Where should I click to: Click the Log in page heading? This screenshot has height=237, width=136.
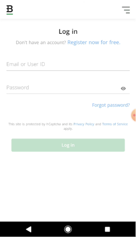(x=68, y=32)
